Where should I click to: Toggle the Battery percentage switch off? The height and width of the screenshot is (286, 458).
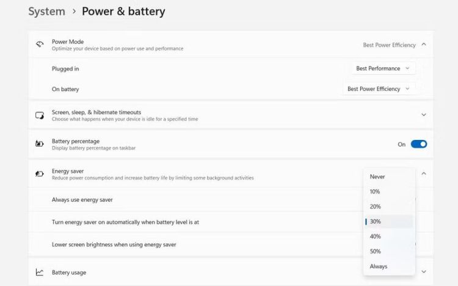coord(418,144)
